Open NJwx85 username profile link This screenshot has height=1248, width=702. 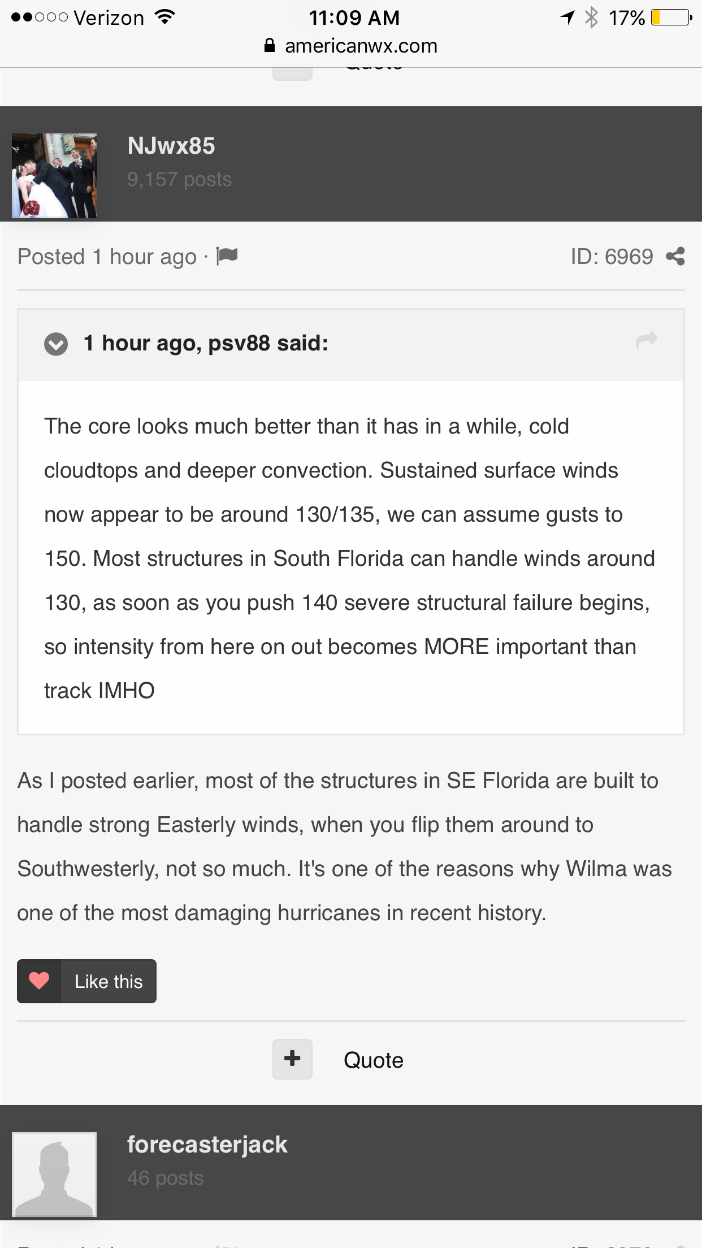171,146
